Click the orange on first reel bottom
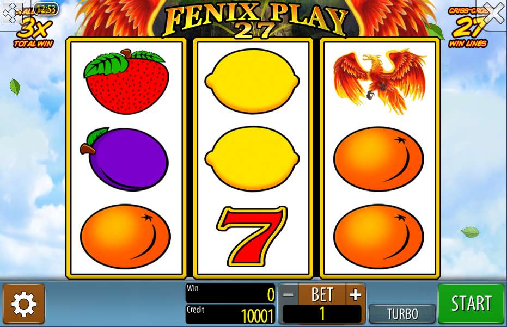The width and height of the screenshot is (507, 327). [x=125, y=236]
